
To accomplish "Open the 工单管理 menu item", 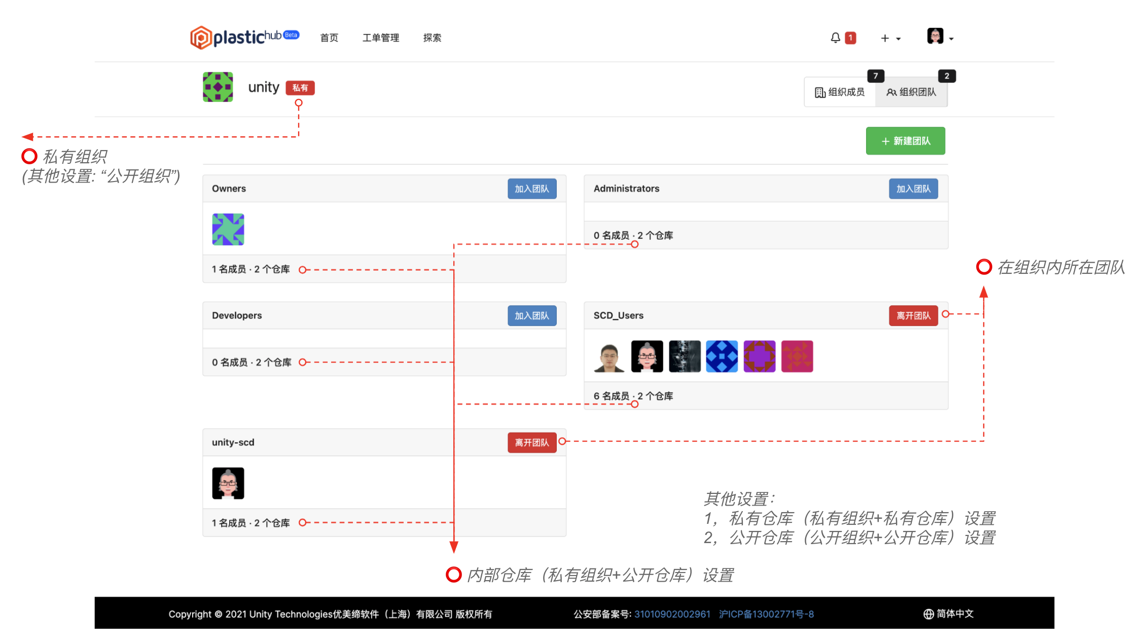I will click(x=380, y=38).
